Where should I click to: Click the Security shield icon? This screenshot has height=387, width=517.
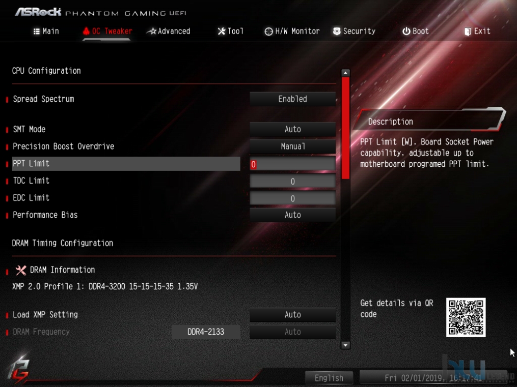[337, 31]
